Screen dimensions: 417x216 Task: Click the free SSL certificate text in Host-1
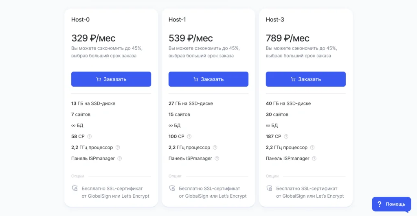tap(213, 192)
